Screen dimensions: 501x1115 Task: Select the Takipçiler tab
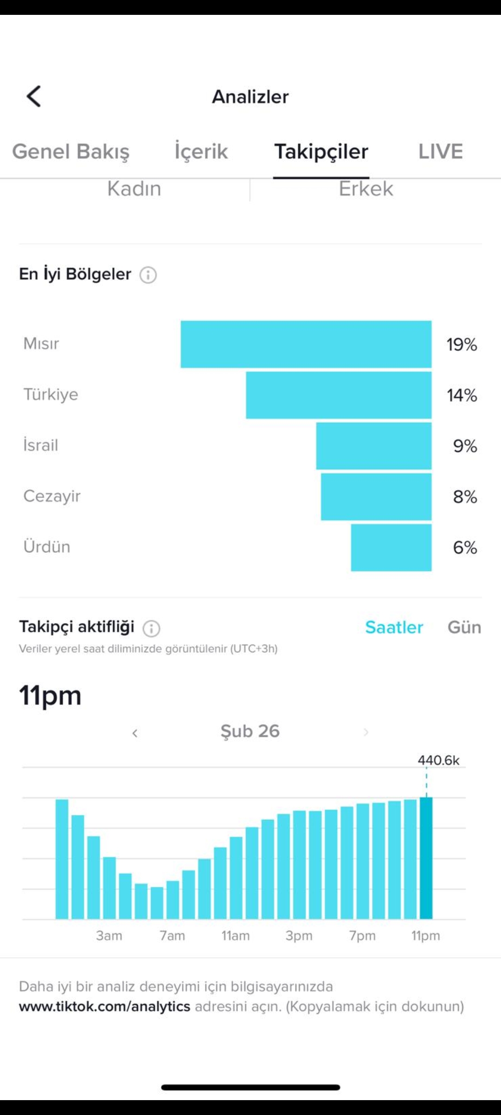pyautogui.click(x=321, y=151)
